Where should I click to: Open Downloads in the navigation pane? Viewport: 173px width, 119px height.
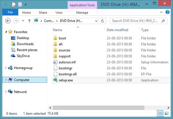point(25,44)
